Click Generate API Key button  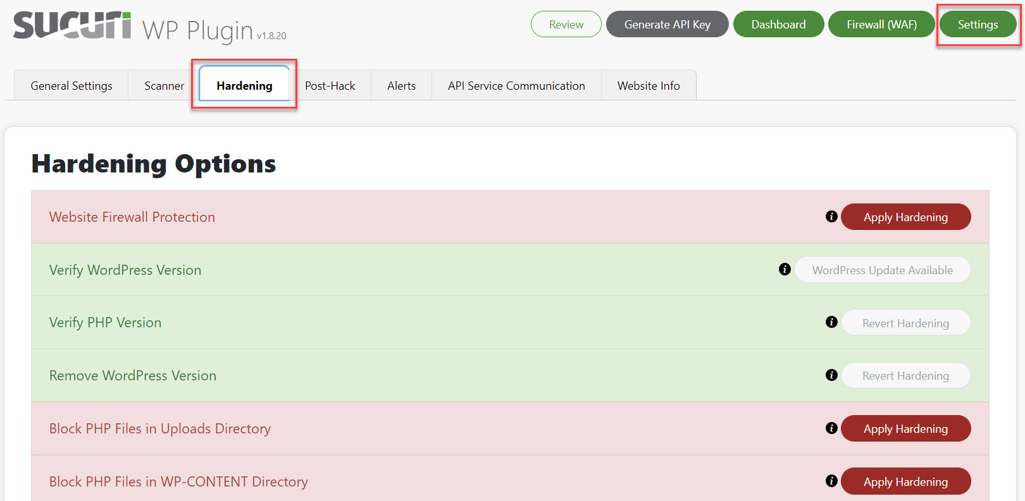668,24
